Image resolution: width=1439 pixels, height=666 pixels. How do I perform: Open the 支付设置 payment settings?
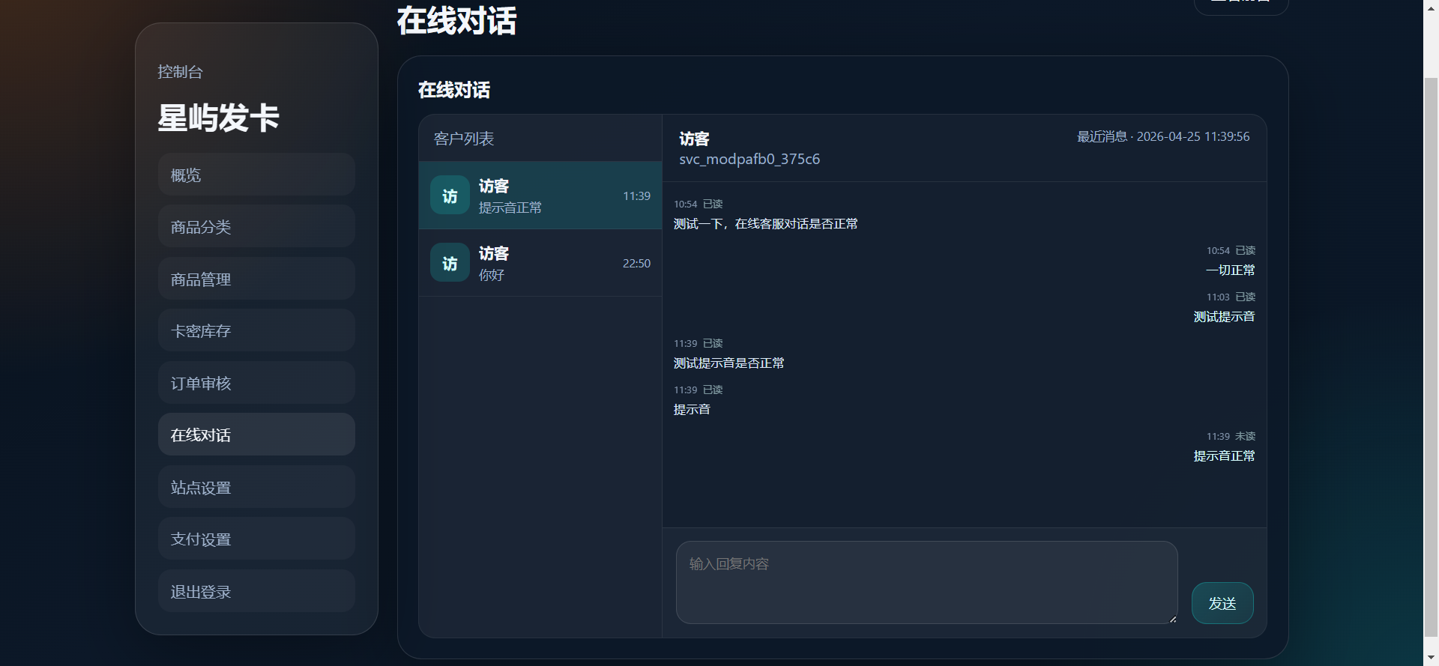click(x=256, y=538)
